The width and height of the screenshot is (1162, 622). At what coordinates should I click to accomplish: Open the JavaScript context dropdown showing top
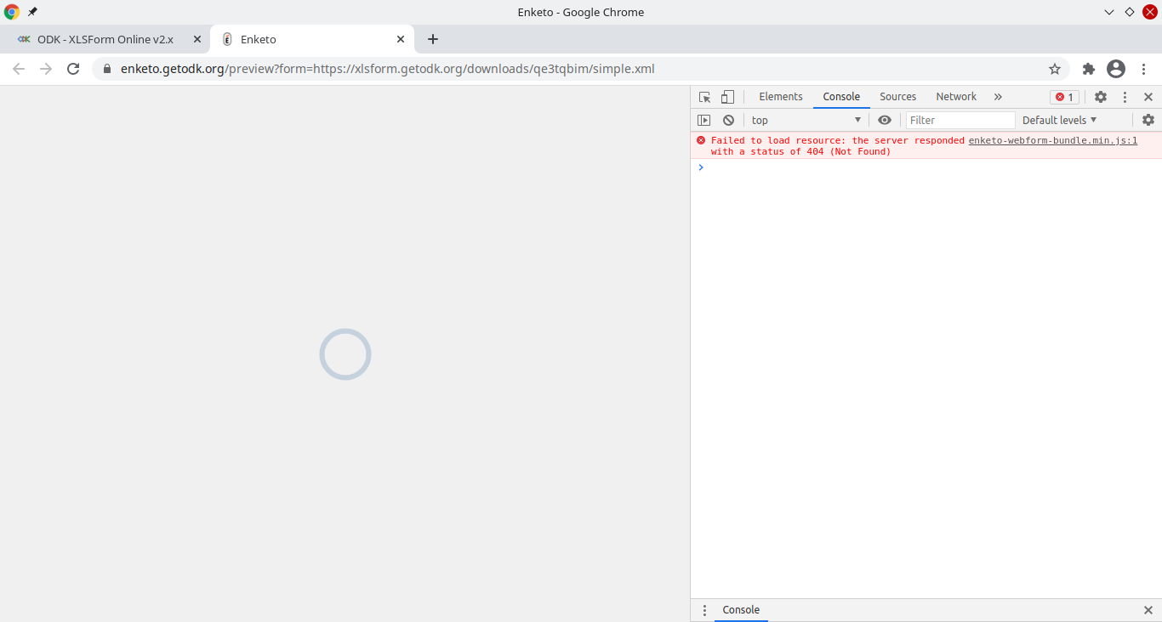805,120
